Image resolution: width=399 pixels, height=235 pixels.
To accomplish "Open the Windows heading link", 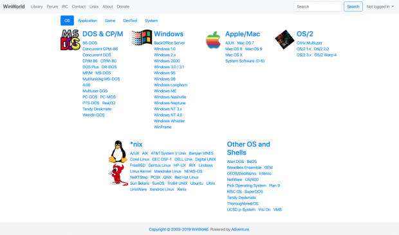I will click(169, 34).
